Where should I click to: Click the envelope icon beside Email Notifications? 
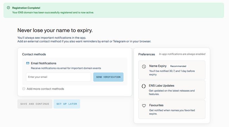[x=28, y=63]
